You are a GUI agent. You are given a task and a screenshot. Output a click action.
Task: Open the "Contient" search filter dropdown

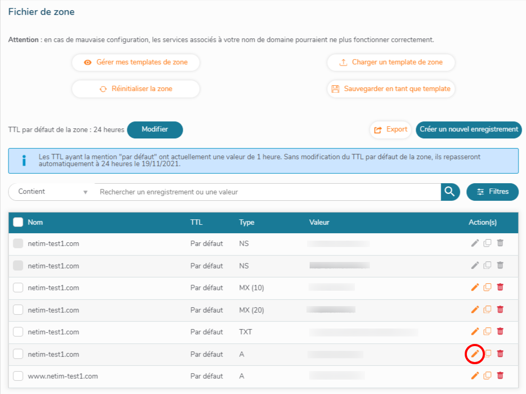click(x=52, y=192)
